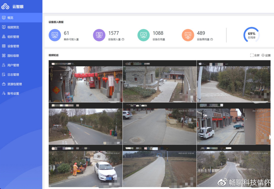
Task: Click the 69% 在线率 progress ring
Action: [252, 35]
